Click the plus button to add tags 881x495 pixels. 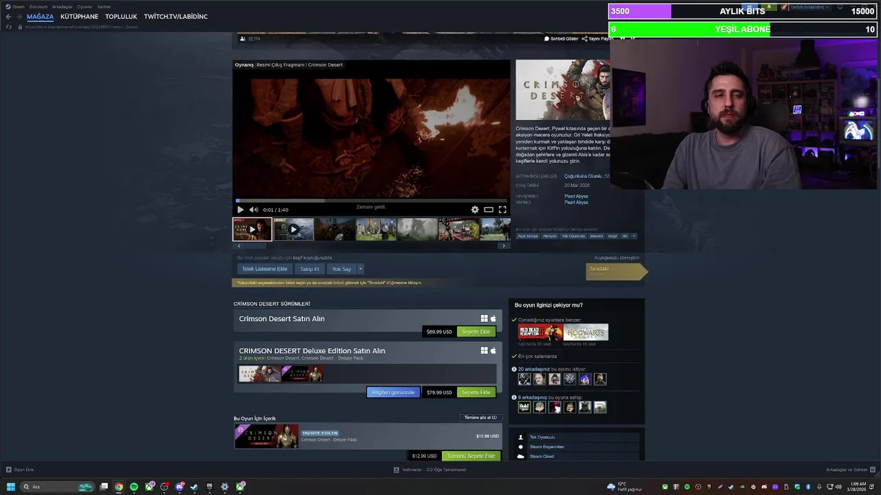tap(634, 236)
